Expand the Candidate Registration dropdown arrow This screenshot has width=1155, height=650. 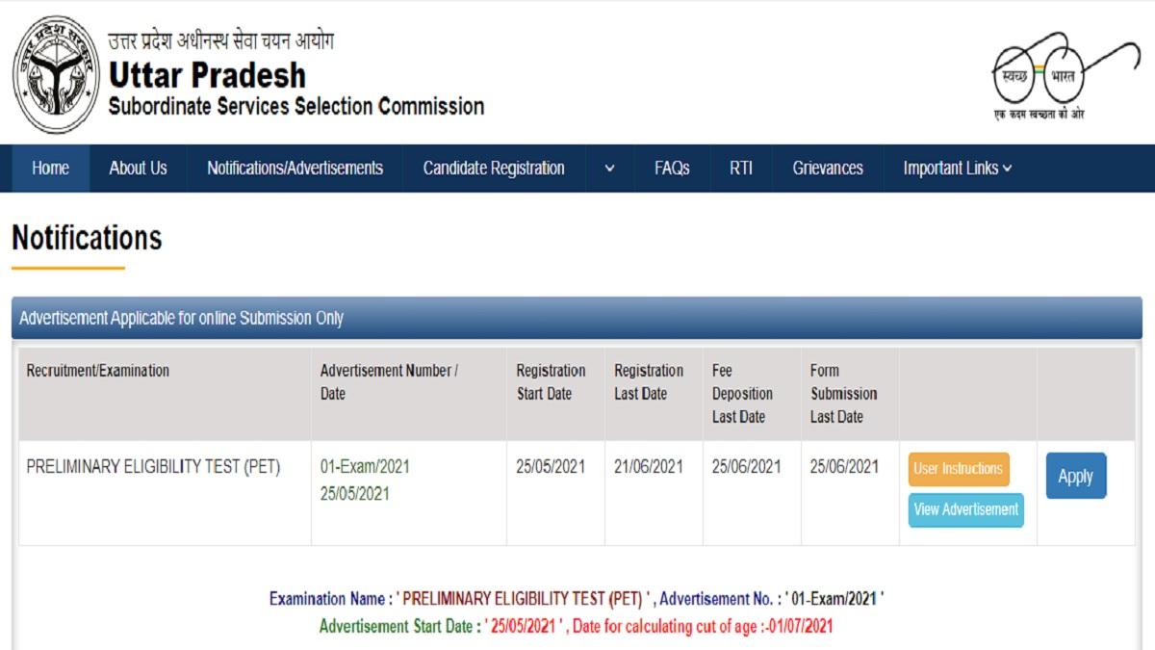click(608, 168)
